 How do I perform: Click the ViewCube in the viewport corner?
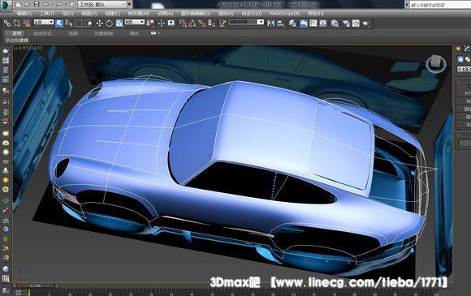[x=436, y=64]
